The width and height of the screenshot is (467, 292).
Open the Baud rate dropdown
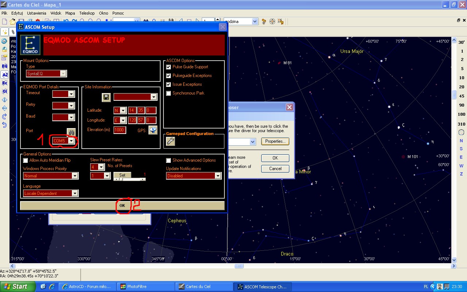pyautogui.click(x=71, y=118)
